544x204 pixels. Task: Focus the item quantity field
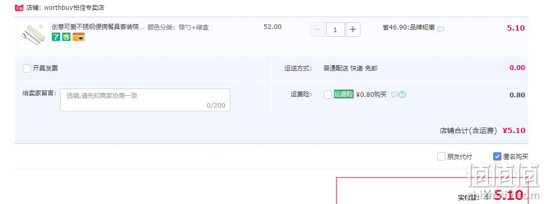coord(335,30)
